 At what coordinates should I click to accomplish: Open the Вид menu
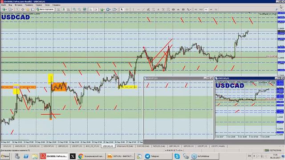(x=10, y=5)
